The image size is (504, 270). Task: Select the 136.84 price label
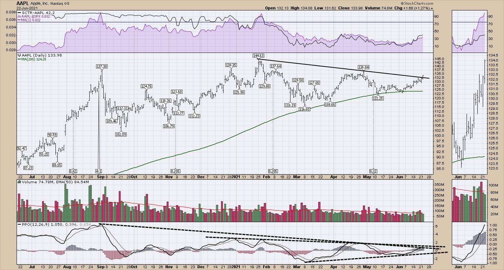click(364, 67)
